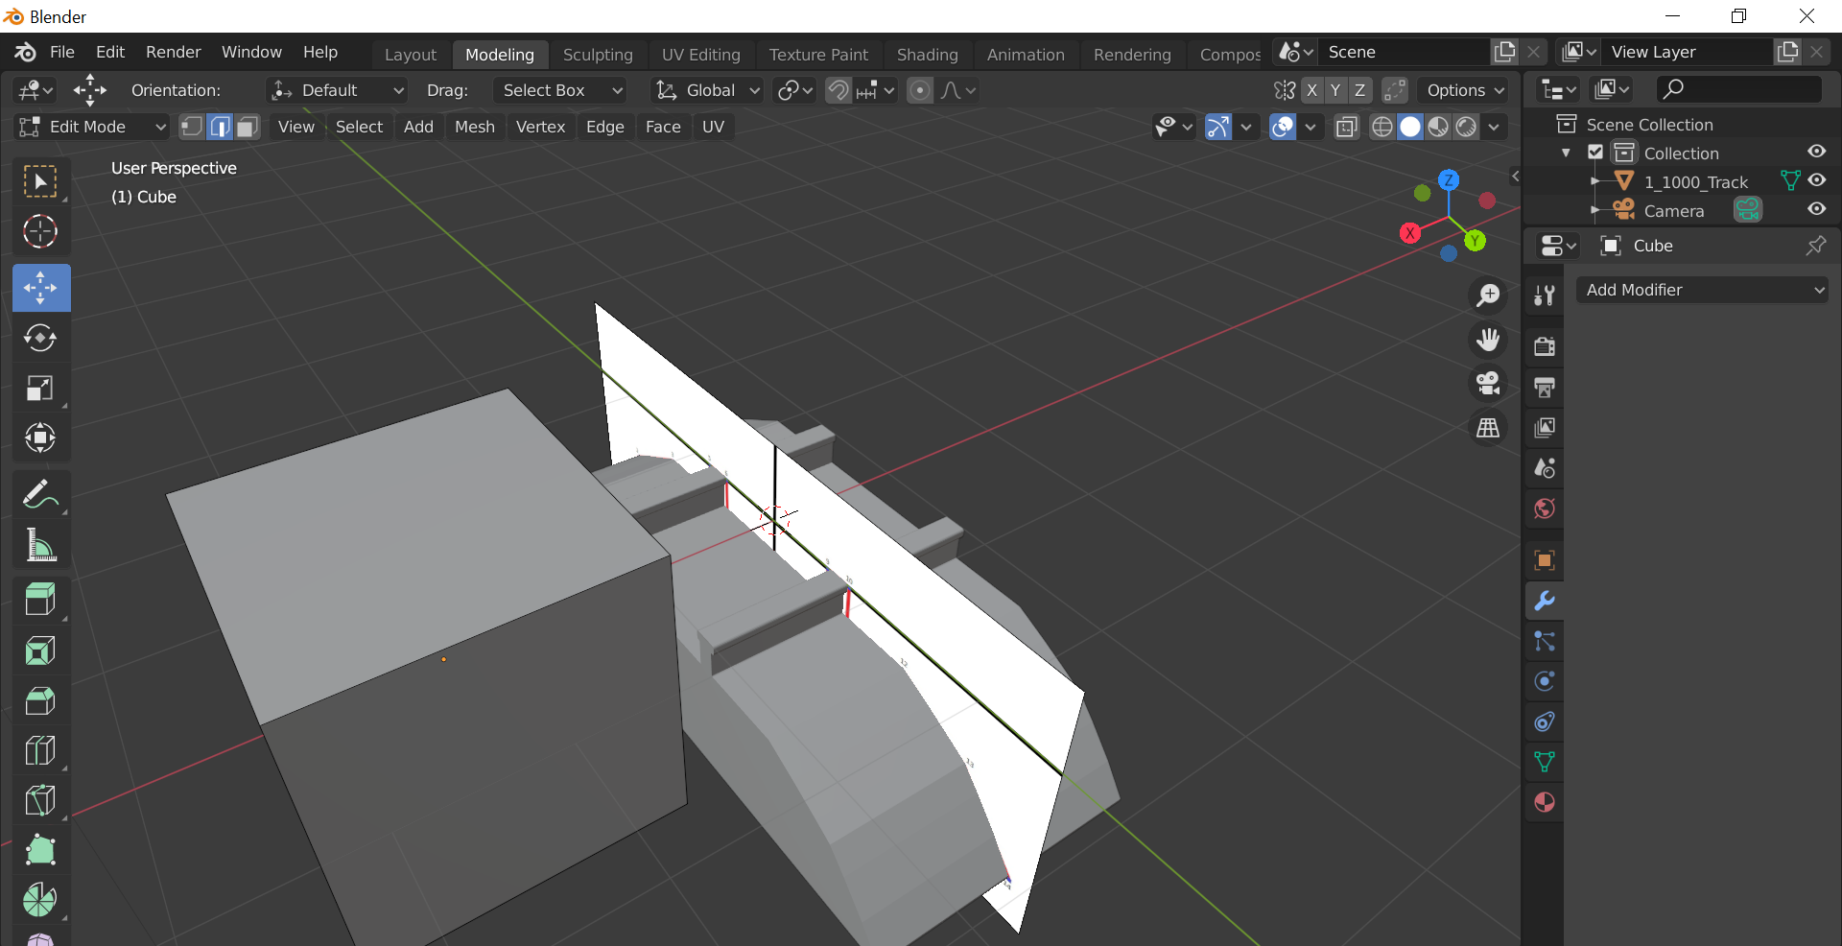The image size is (1842, 946).
Task: Expand the Global transform orientation dropdown
Action: (708, 90)
